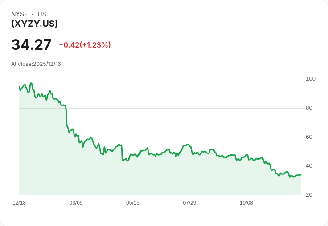Click the 10/08 date axis label

(x=246, y=203)
